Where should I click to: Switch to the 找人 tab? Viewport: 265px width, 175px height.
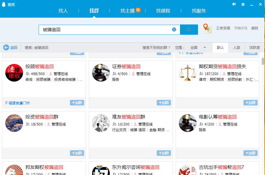pyautogui.click(x=63, y=11)
